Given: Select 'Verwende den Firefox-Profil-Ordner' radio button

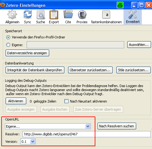Looking at the screenshot, I should tap(8, 37).
